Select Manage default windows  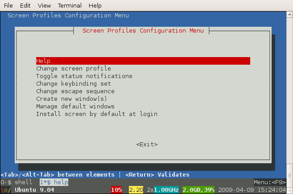(x=75, y=106)
